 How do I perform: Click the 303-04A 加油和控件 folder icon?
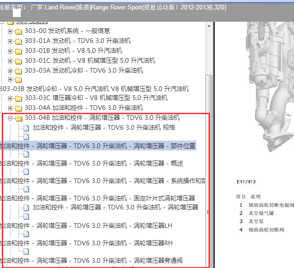[18, 109]
